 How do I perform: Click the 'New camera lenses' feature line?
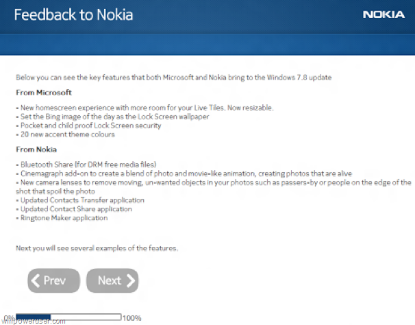(x=212, y=183)
